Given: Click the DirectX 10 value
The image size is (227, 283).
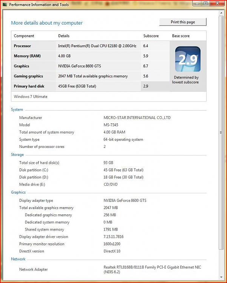Looking at the screenshot, I should 112,251.
